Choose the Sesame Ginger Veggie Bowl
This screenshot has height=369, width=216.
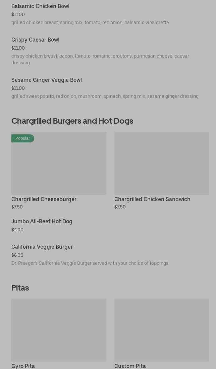pyautogui.click(x=47, y=80)
